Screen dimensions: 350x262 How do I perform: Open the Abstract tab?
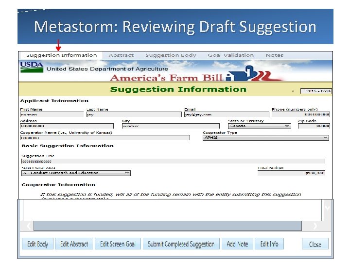click(x=121, y=55)
